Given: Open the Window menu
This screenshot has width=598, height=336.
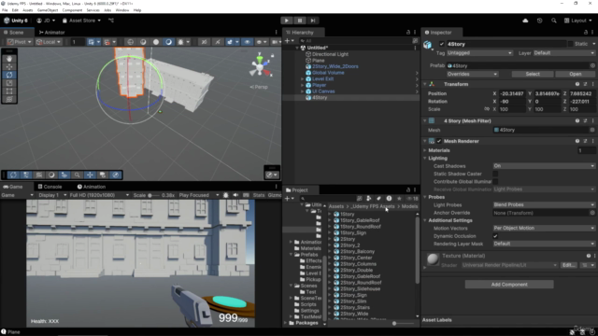Looking at the screenshot, I should pyautogui.click(x=122, y=10).
